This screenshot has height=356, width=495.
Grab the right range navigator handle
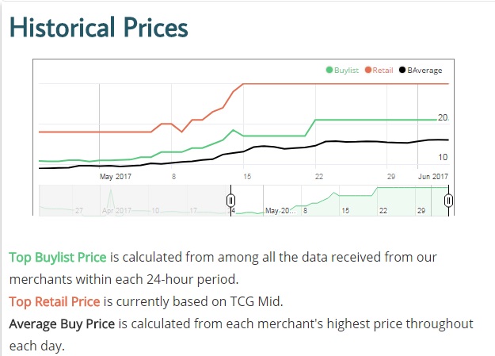point(448,201)
